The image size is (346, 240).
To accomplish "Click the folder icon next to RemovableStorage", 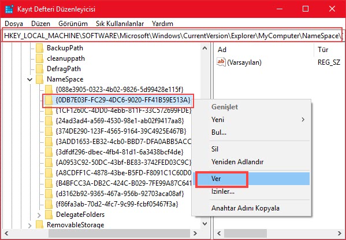I will click(x=39, y=225).
